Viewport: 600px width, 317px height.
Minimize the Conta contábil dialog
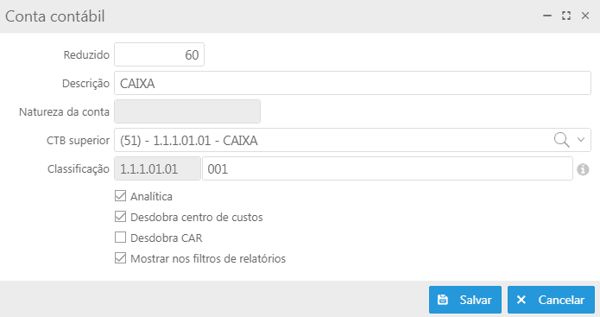[547, 16]
